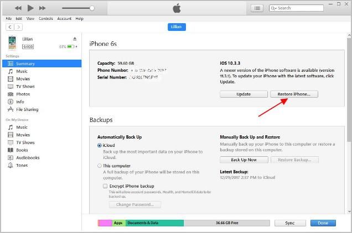Select Audiobooks under On My Device
This screenshot has width=352, height=233.
pos(28,158)
